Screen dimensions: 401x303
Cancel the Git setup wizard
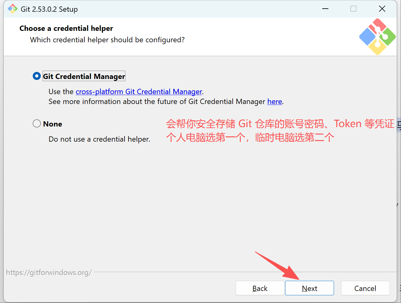tap(365, 288)
